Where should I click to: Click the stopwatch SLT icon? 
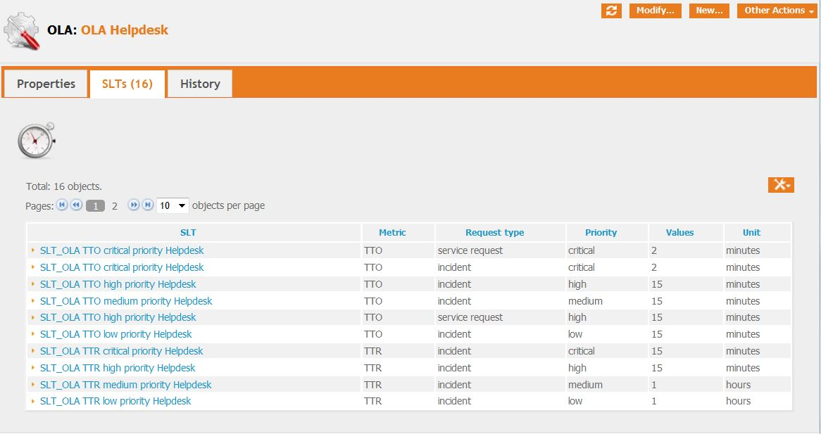pos(36,141)
